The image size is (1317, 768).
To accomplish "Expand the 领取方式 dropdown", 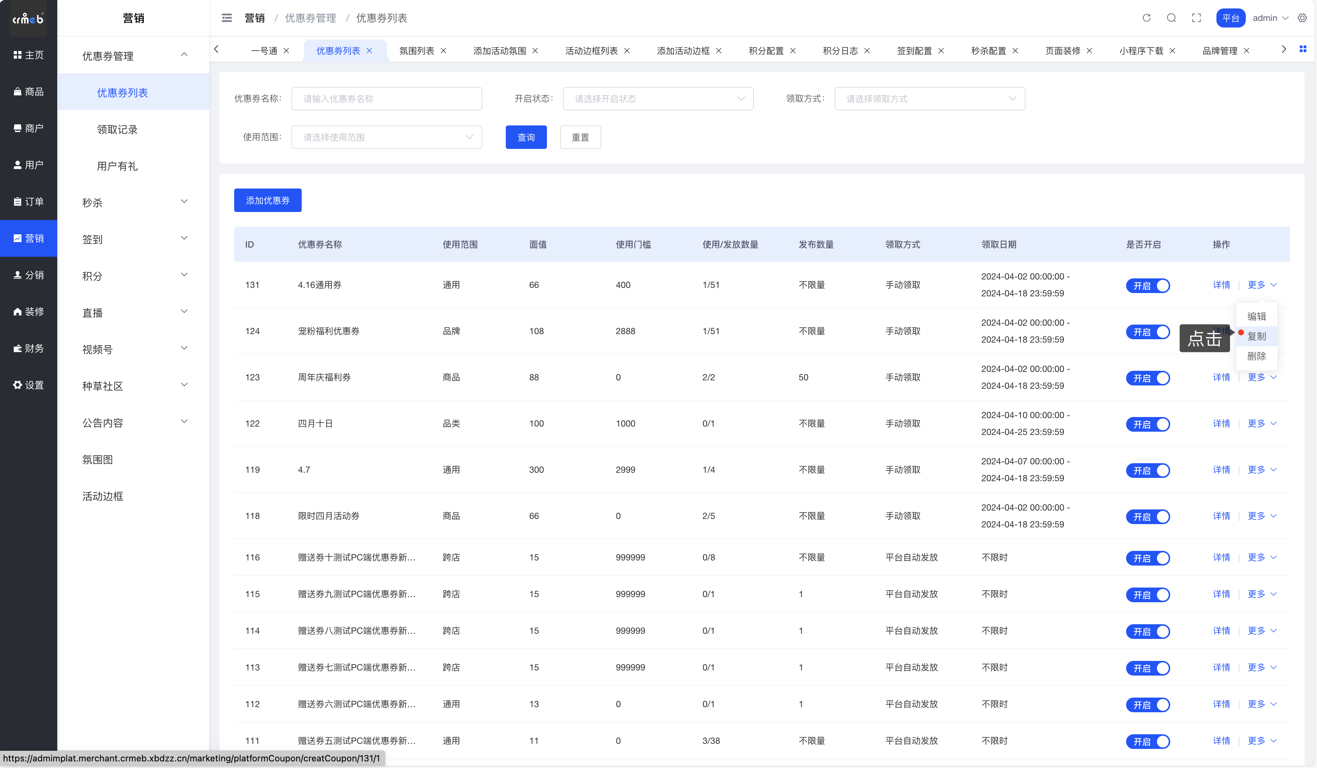I will pos(929,99).
